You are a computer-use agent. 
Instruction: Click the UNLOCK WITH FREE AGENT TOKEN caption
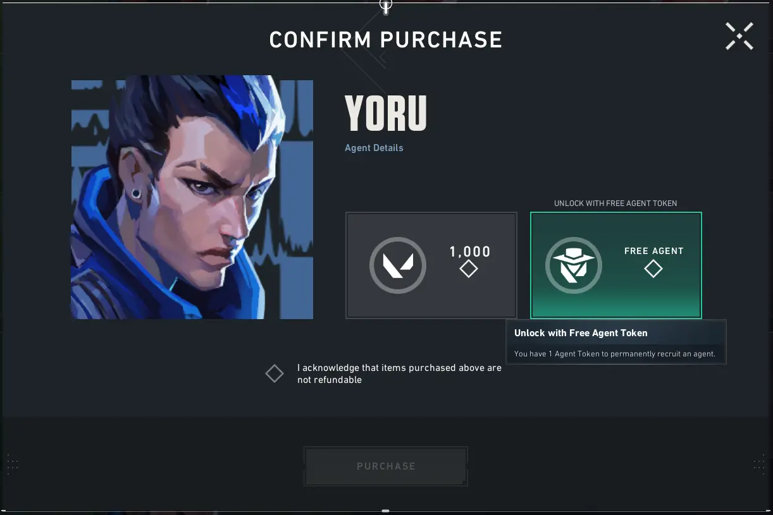615,203
